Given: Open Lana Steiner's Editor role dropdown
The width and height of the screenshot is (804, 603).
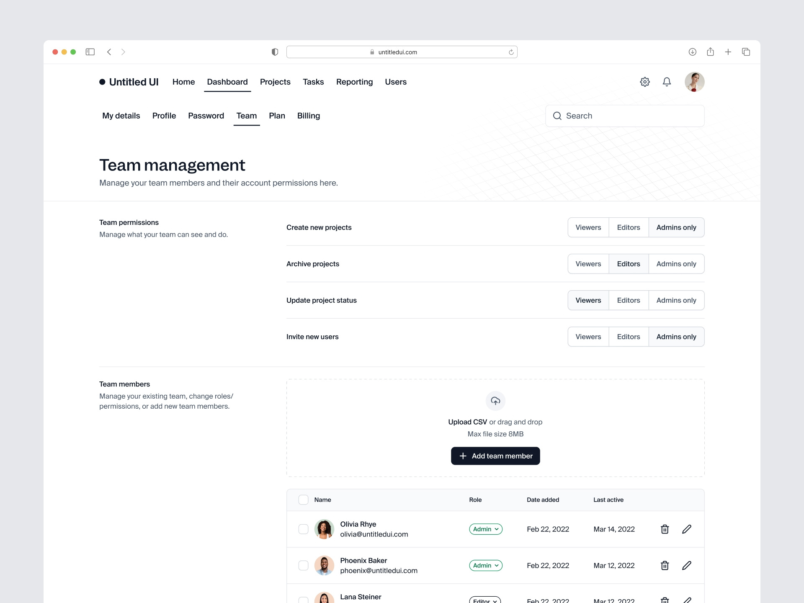Looking at the screenshot, I should pyautogui.click(x=484, y=600).
